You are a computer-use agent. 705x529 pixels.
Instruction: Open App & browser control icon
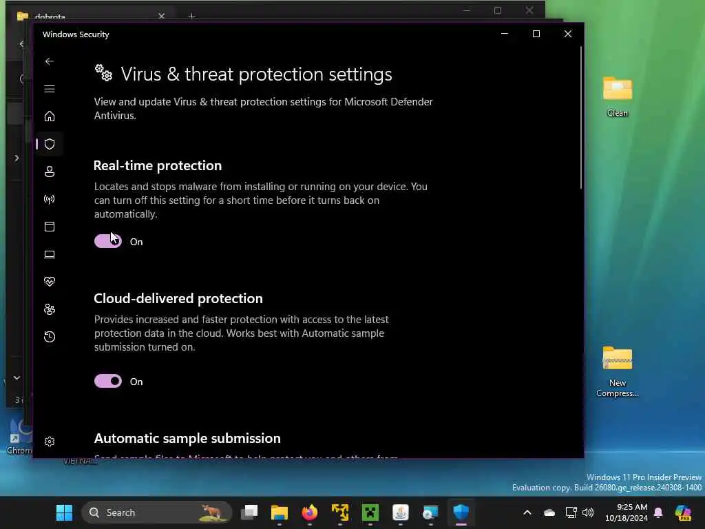coord(50,226)
